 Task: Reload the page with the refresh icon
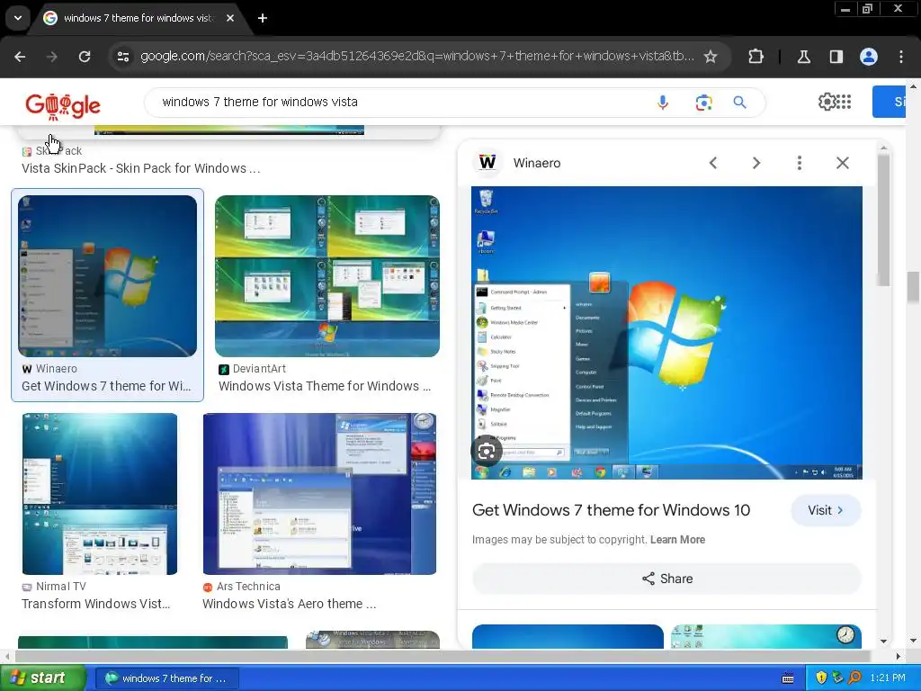(x=85, y=57)
